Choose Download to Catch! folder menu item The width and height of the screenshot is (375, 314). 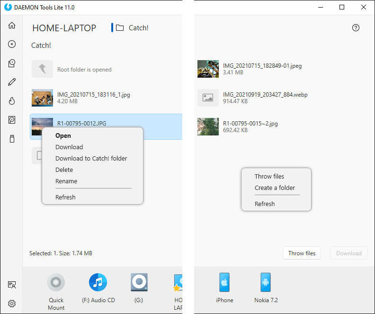click(x=91, y=158)
